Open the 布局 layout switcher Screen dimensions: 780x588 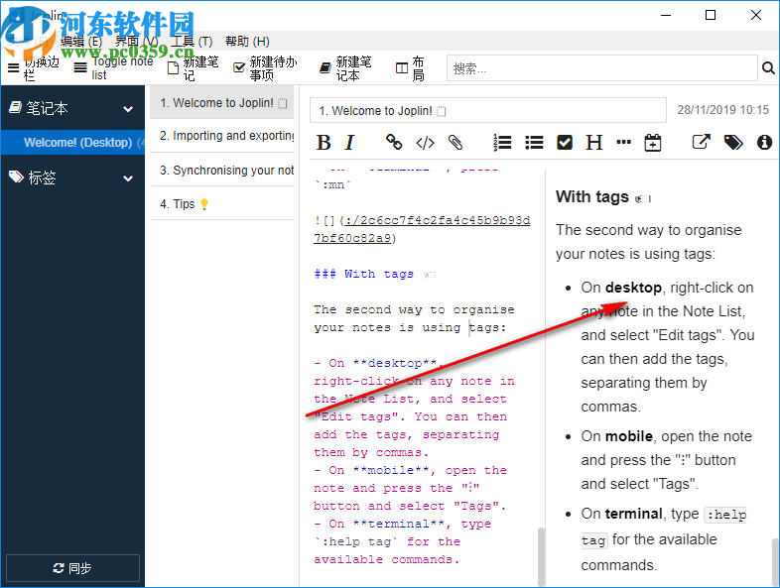click(411, 68)
